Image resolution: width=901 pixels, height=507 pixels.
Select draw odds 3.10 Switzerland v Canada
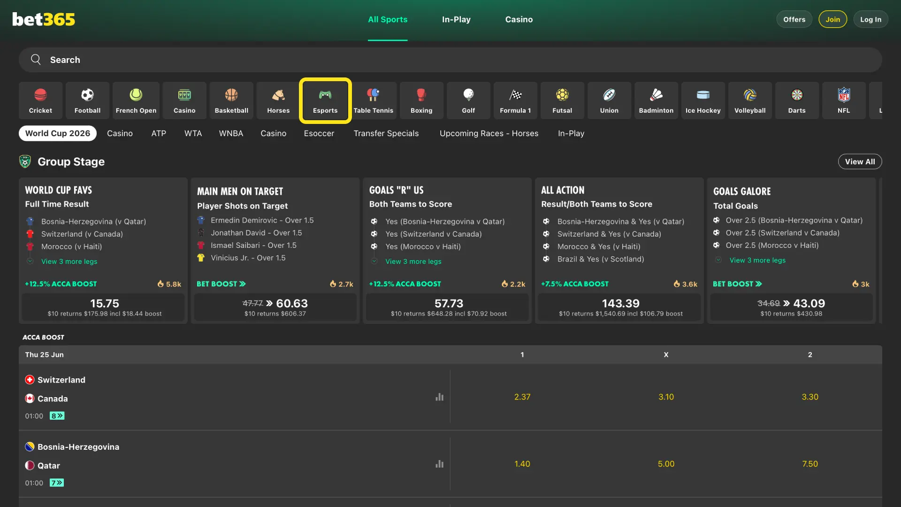point(666,397)
